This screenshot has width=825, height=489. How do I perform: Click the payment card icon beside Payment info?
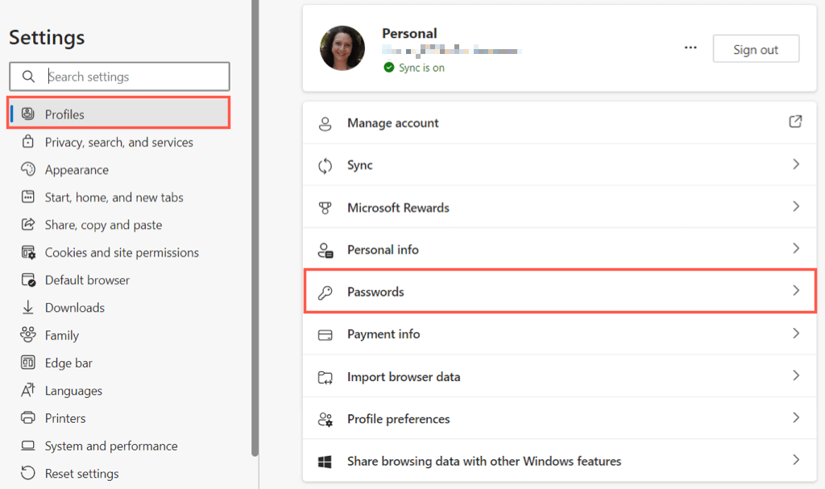click(x=325, y=334)
